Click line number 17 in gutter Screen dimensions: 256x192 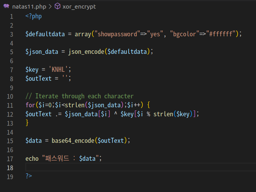click(x=10, y=159)
